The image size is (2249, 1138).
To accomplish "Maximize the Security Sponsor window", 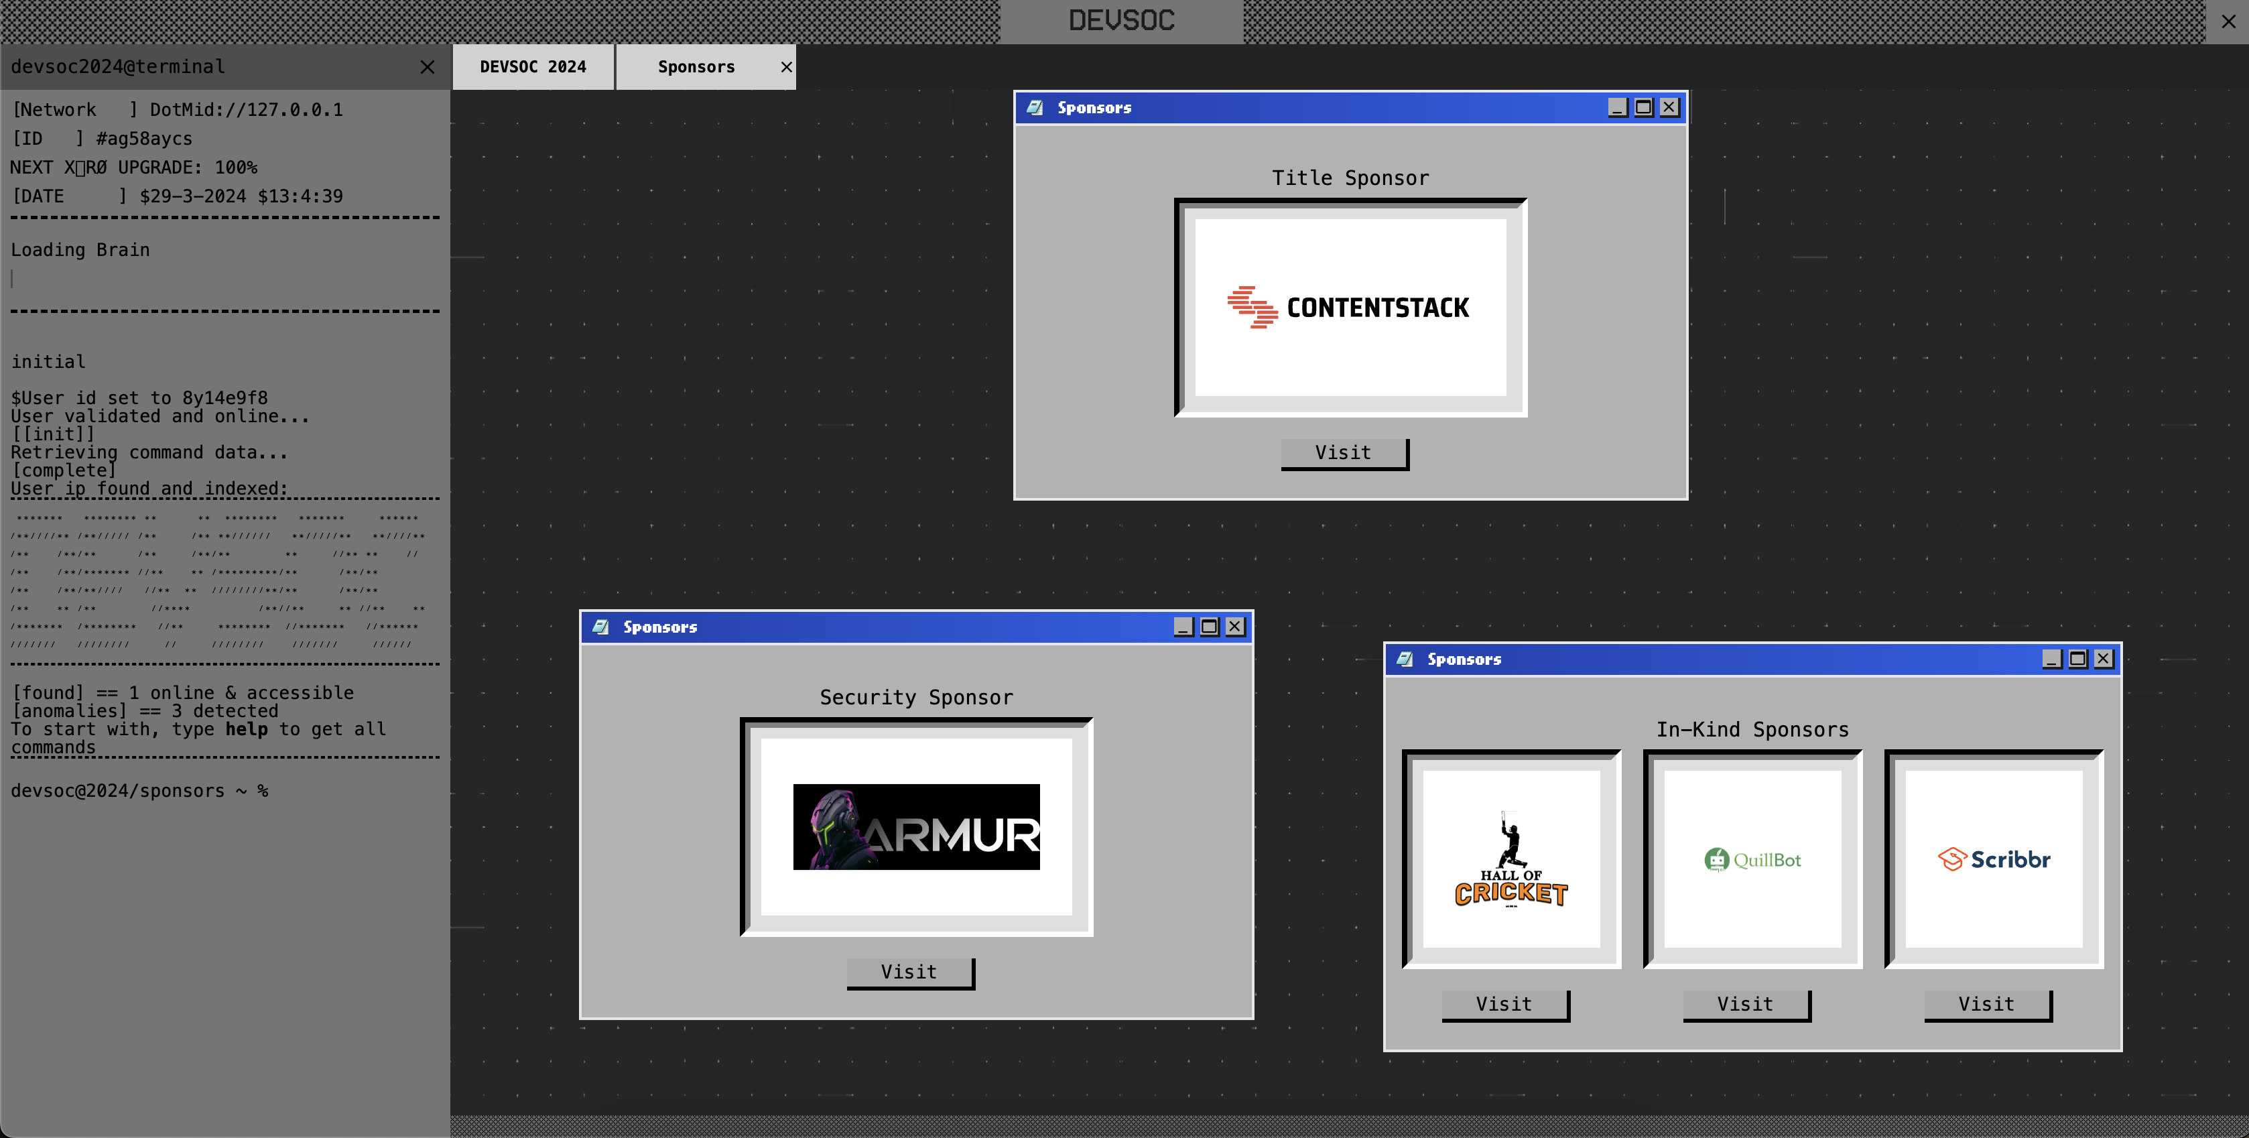I will pyautogui.click(x=1209, y=627).
